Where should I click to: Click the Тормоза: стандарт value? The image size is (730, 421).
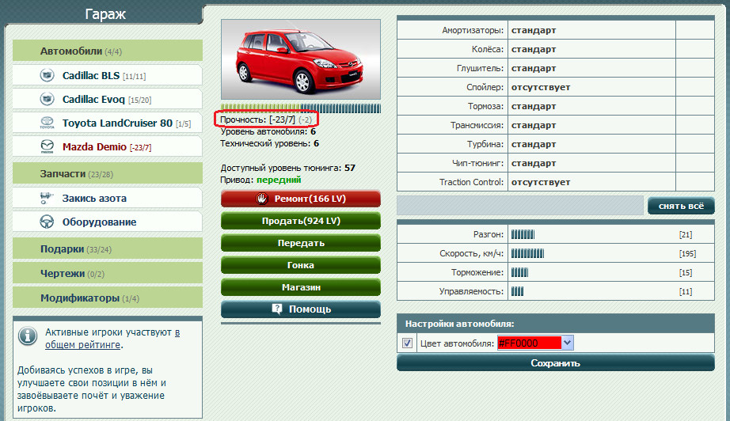pyautogui.click(x=534, y=107)
